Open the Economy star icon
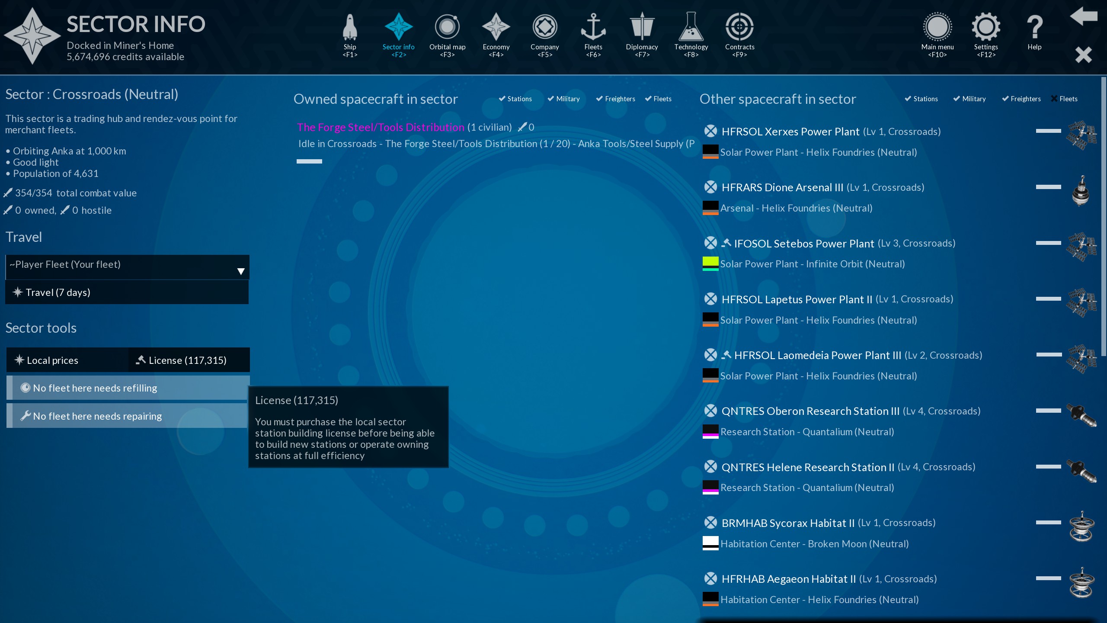This screenshot has width=1107, height=623. [496, 27]
